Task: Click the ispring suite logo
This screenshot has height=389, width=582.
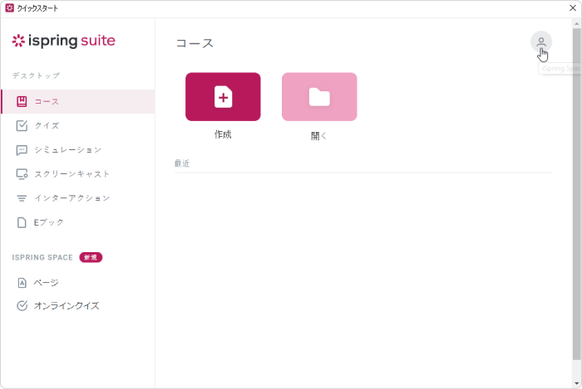Action: pos(64,41)
